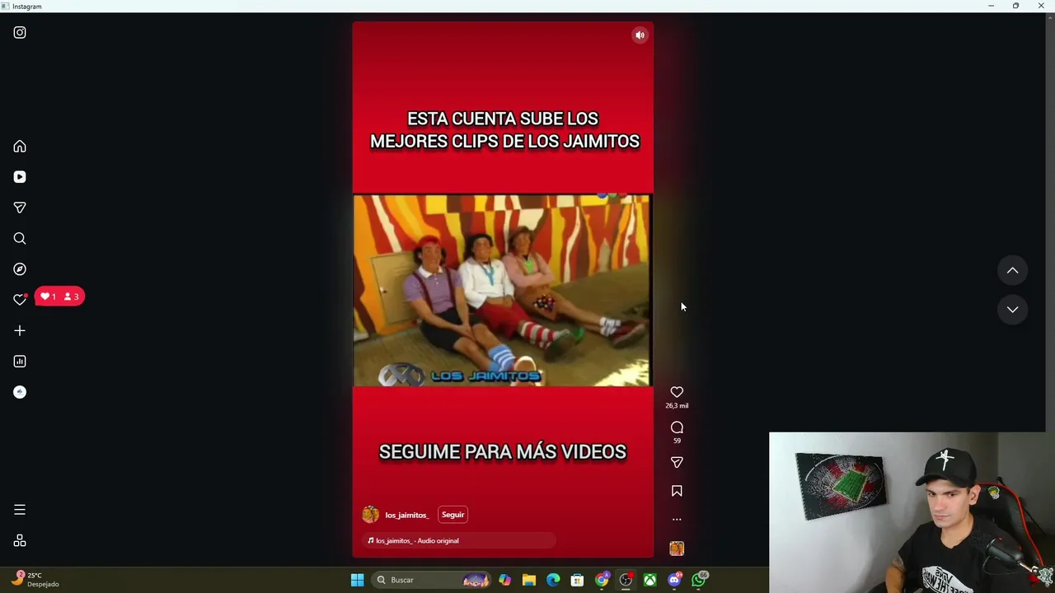
Task: Open Microsoft Edge from taskbar
Action: 553,580
